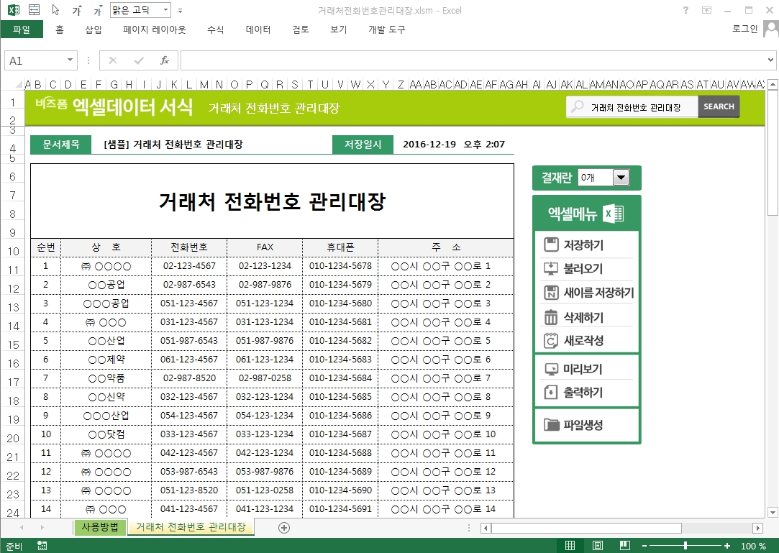Select Normal view button in status bar
Screen dimensions: 779x553
point(570,546)
